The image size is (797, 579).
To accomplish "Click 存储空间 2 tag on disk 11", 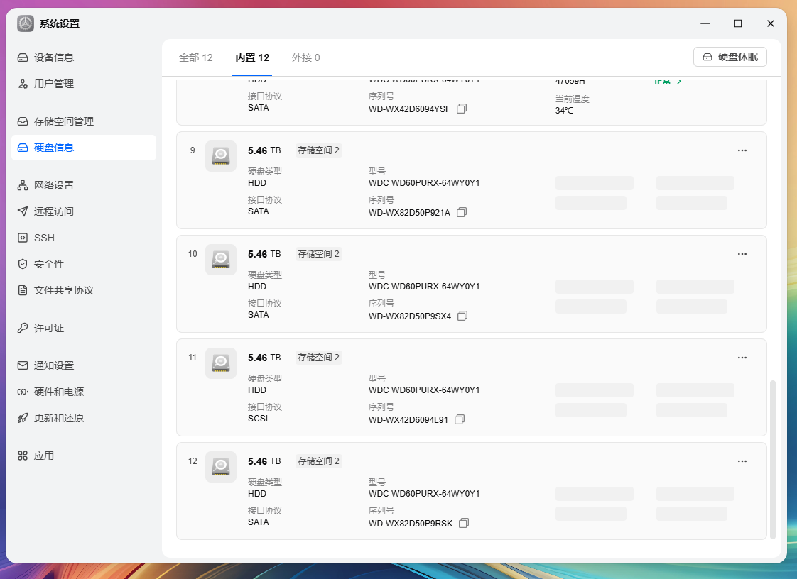I will coord(319,358).
